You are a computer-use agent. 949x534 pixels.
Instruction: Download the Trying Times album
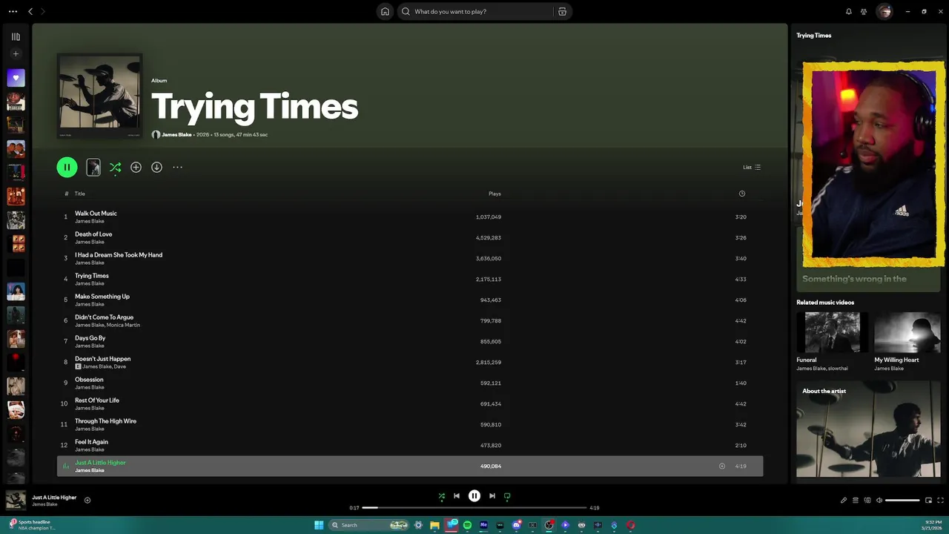[156, 168]
